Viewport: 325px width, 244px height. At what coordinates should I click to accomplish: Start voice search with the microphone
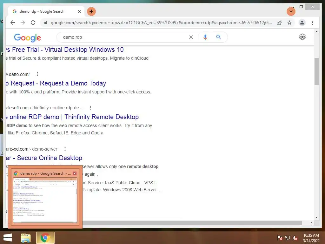(205, 37)
